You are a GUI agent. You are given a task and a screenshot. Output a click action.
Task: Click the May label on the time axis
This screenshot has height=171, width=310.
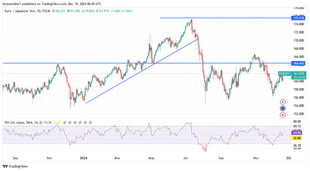coord(151,158)
